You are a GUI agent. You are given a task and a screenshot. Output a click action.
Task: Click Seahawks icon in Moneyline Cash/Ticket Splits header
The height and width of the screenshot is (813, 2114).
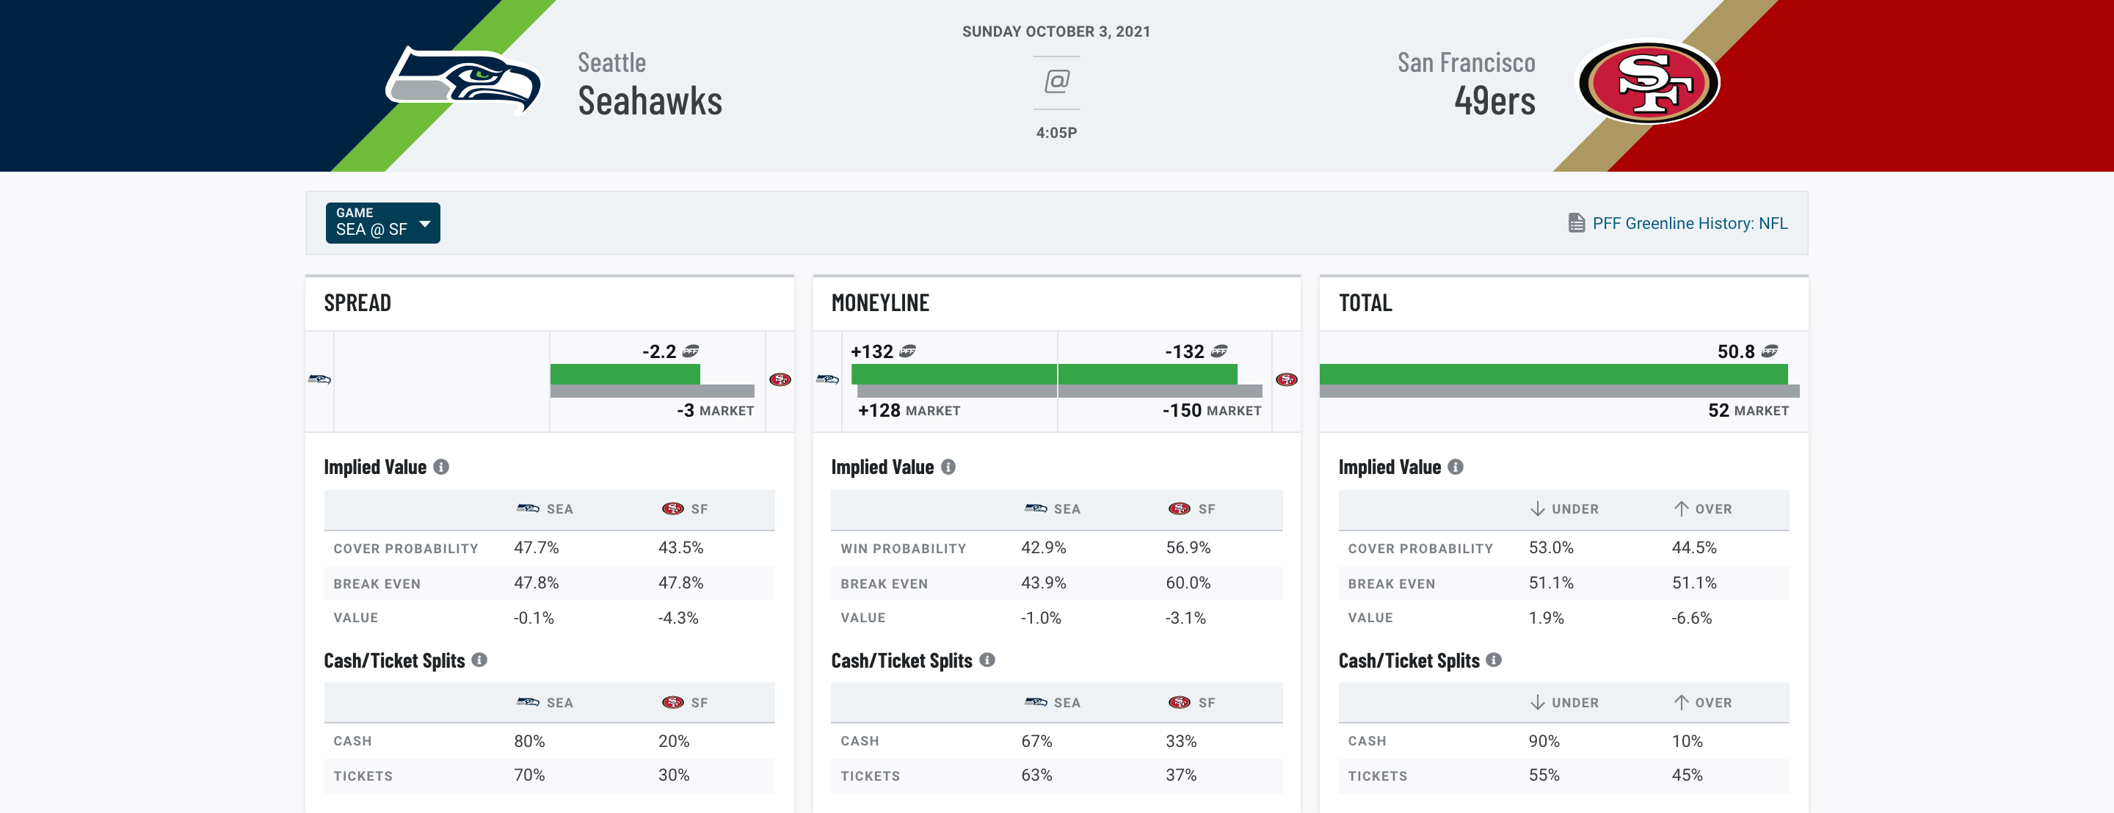(1036, 702)
